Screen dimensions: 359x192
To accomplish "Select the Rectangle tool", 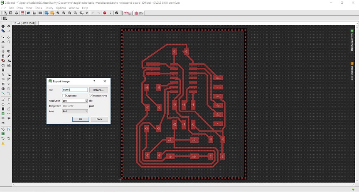I will (x=3, y=109).
